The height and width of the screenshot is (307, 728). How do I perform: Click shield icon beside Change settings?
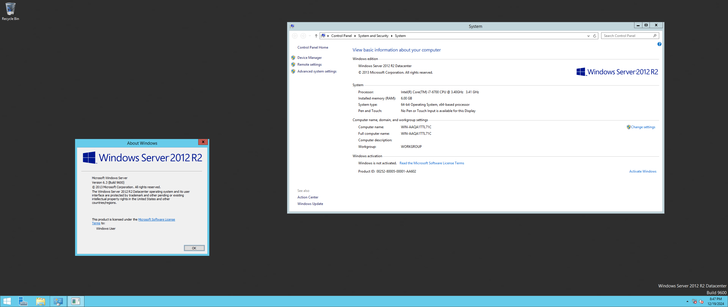point(628,127)
